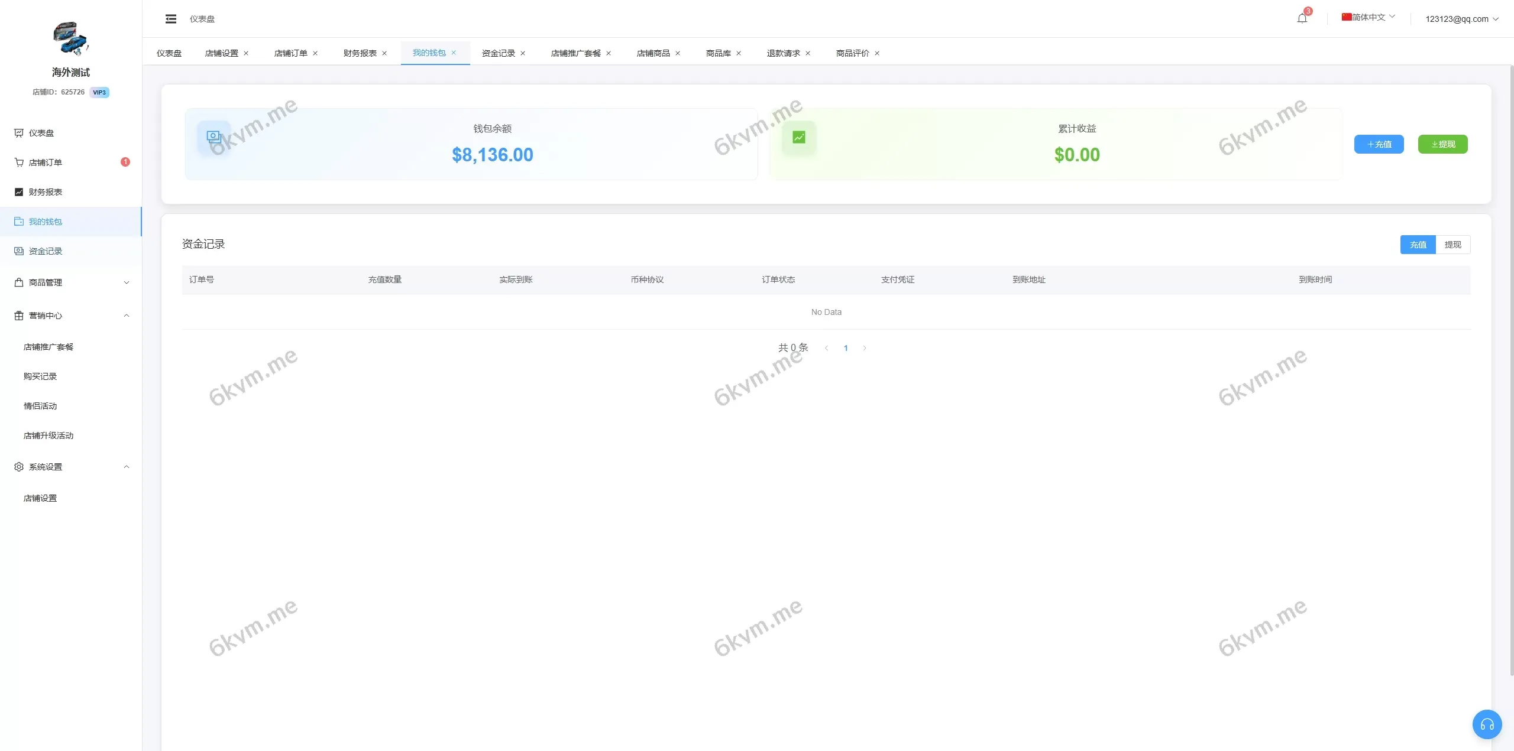Switch to the 资金记录 tab
The image size is (1514, 751).
[498, 53]
